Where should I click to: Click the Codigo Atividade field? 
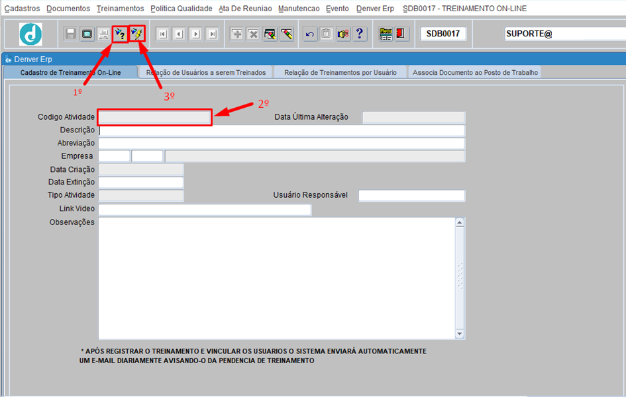tap(154, 117)
